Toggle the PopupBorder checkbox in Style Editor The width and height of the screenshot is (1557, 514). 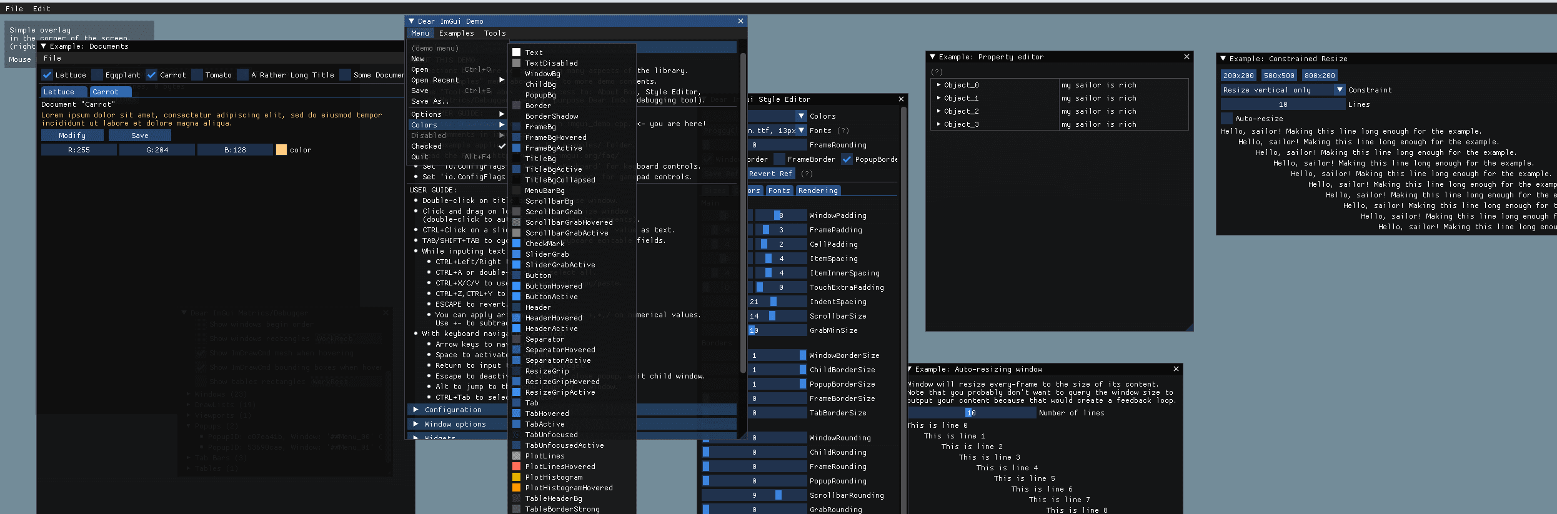click(847, 159)
